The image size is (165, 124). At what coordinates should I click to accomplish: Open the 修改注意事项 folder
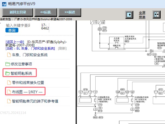[21, 64]
